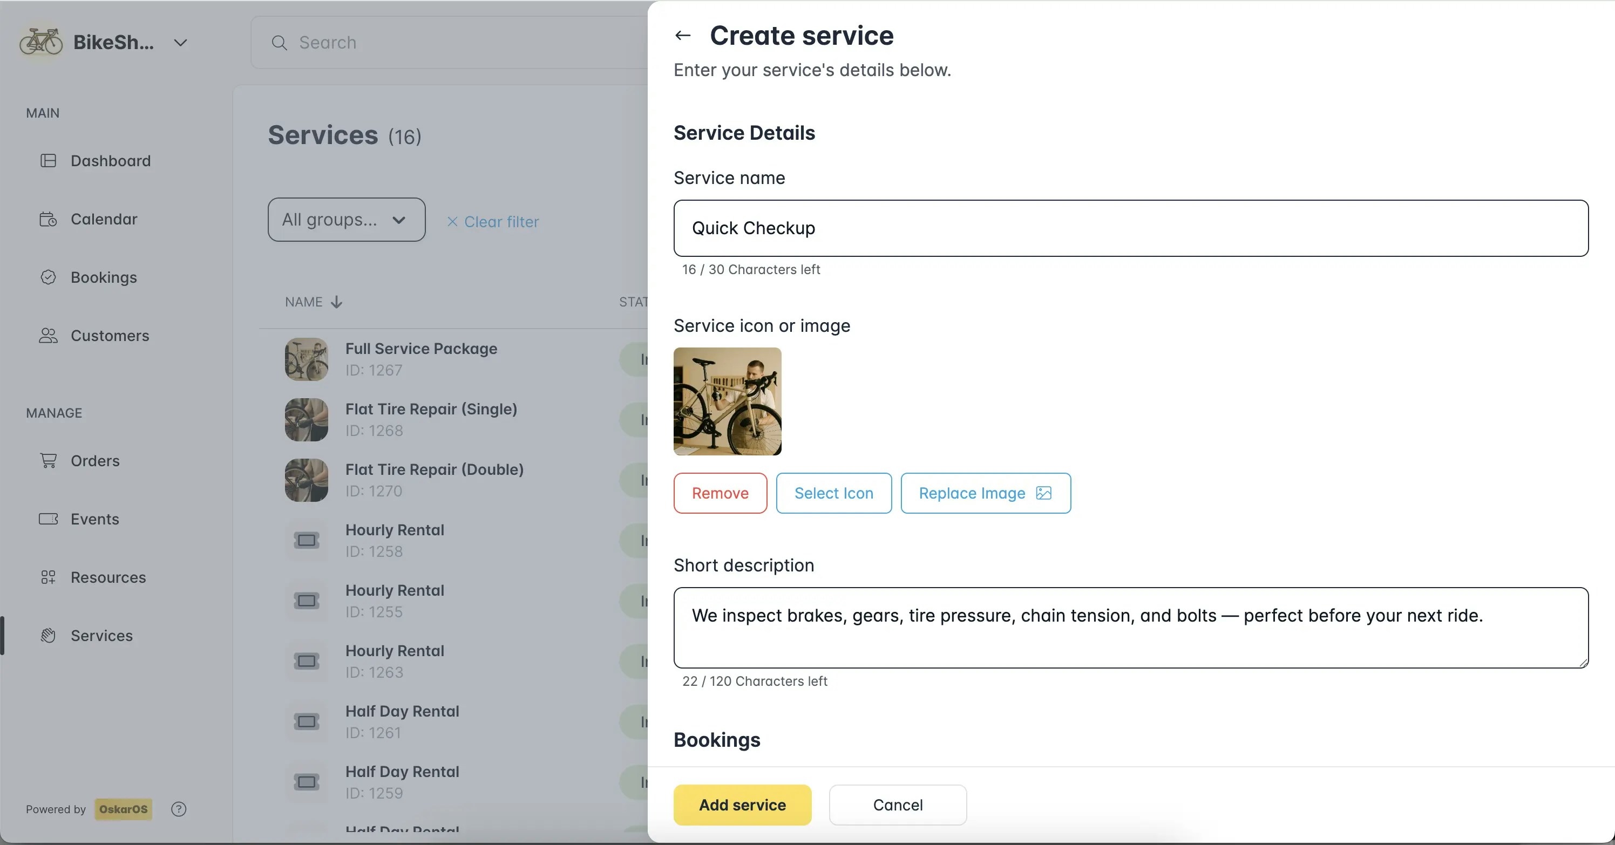Viewport: 1615px width, 845px height.
Task: Click the uploaded service image thumbnail
Action: (x=727, y=401)
